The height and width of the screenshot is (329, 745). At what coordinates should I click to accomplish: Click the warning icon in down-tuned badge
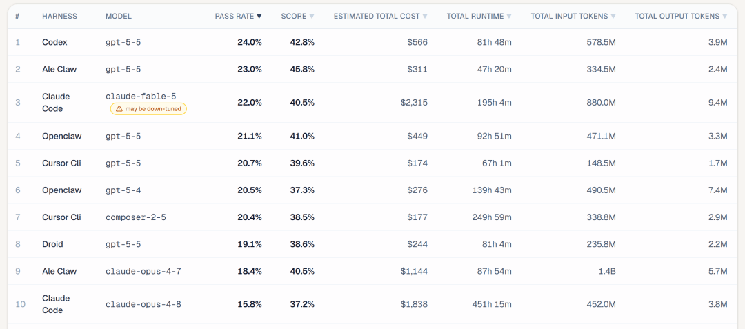point(119,109)
